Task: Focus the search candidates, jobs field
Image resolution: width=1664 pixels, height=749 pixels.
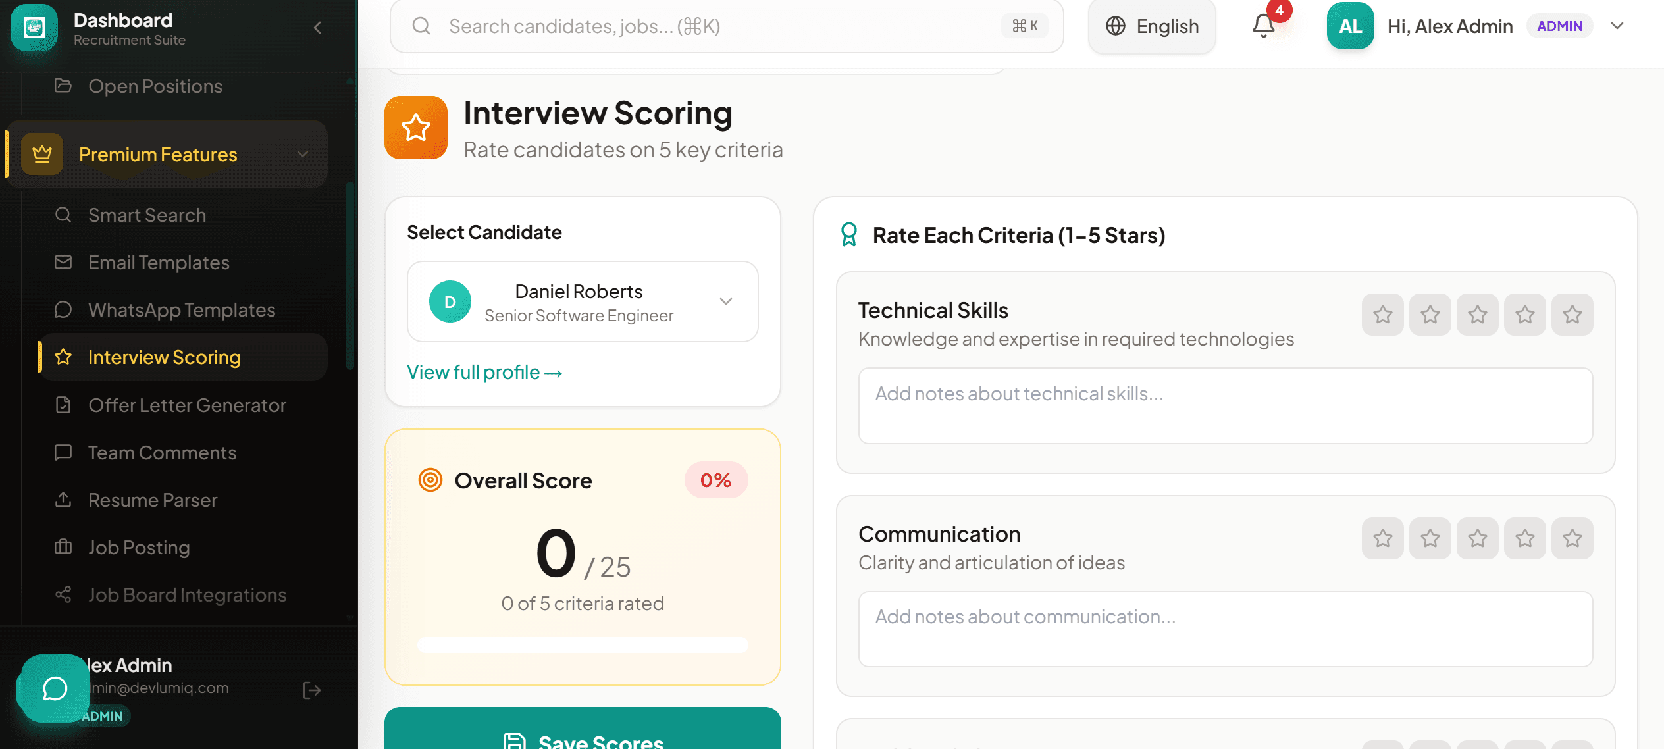Action: click(727, 26)
